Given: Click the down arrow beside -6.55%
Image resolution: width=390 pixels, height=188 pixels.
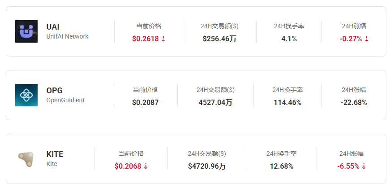Looking at the screenshot, I should tap(364, 166).
